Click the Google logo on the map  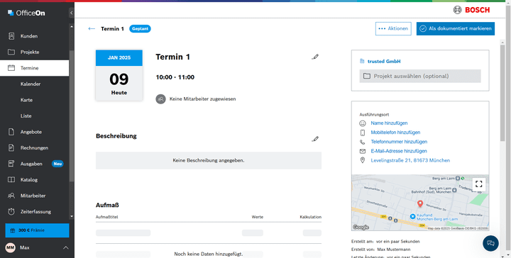[361, 228]
